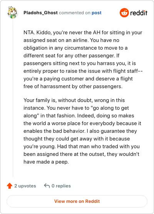
Task: Click the '2 upvotes' count label
Action: [x=25, y=186]
